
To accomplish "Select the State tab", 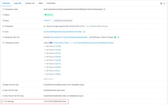I will pos(41,3).
